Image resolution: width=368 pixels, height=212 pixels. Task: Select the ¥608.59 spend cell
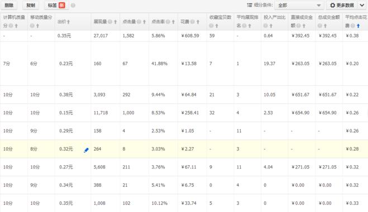coord(190,36)
